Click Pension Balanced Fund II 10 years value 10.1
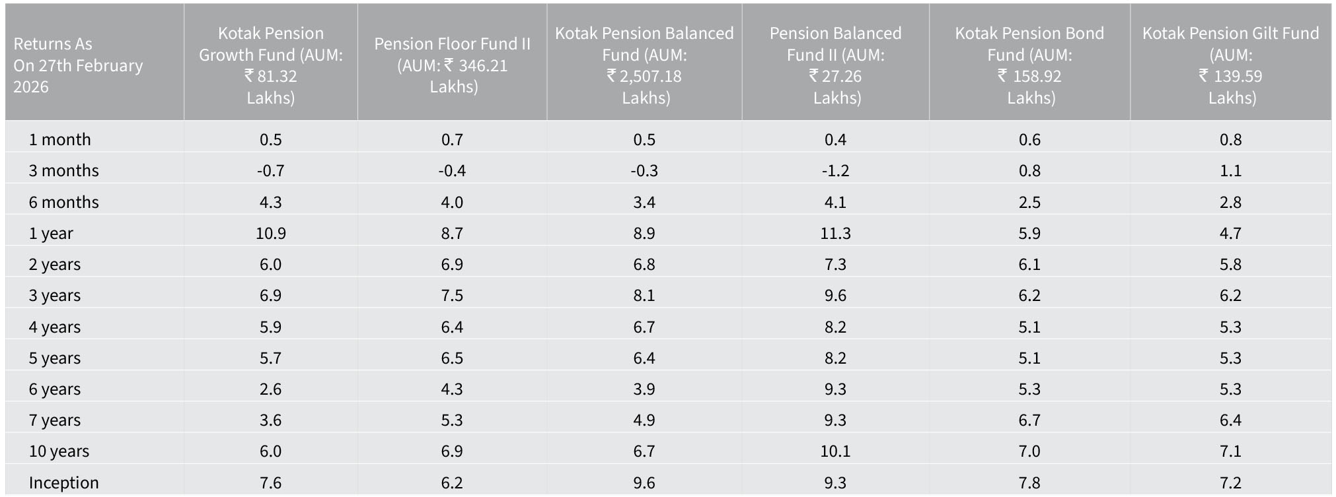The width and height of the screenshot is (1336, 497). pyautogui.click(x=835, y=451)
